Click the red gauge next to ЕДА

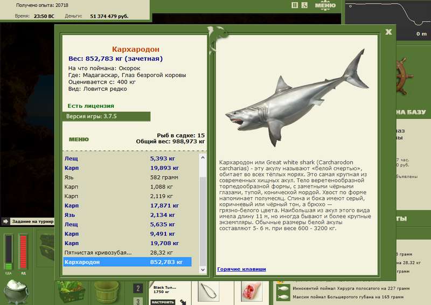pos(23,252)
